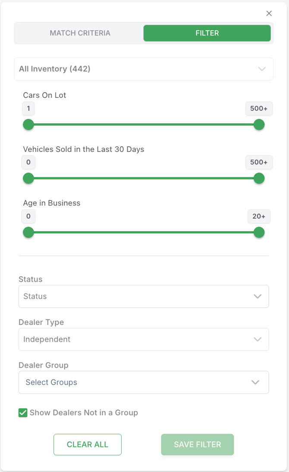Click Vehicles Sold minimum slider handle

click(28, 178)
